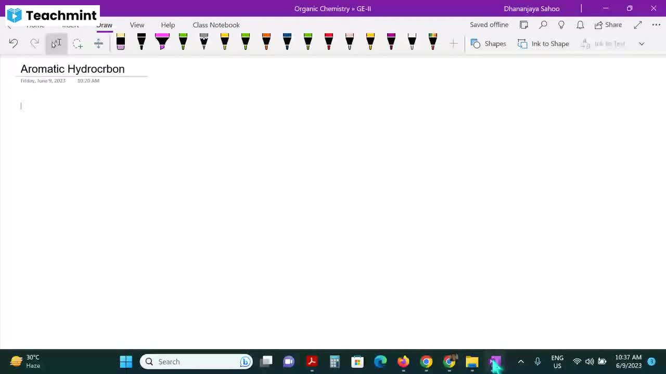Click the Redo arrow icon

pyautogui.click(x=34, y=44)
